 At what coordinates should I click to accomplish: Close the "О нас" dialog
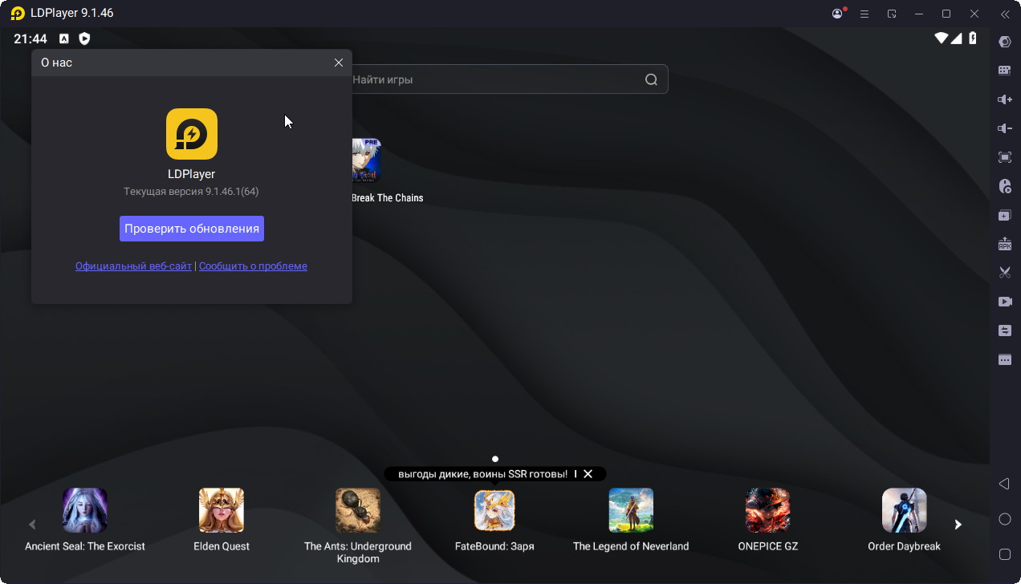339,63
